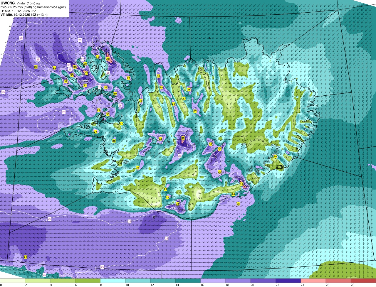Screen dimensions: 376x287
Task: Click the 20–22 m/s purple legend swatch
Action: [x=263, y=281]
